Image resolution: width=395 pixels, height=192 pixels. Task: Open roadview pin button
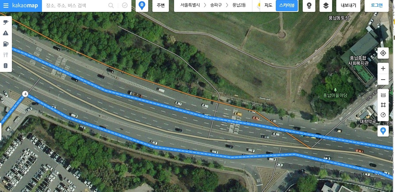(309, 6)
